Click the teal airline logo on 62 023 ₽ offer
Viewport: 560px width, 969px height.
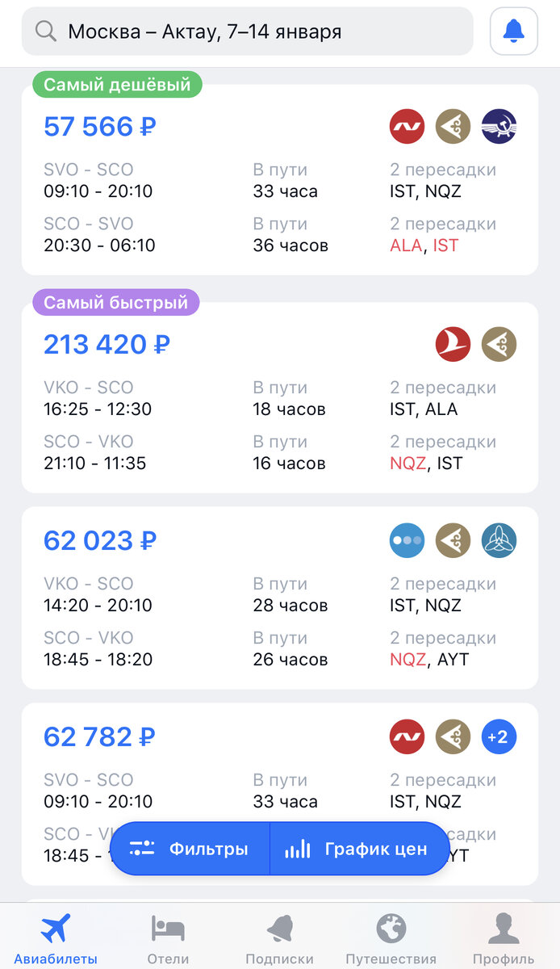click(499, 540)
